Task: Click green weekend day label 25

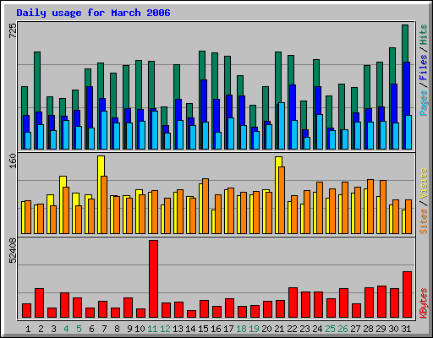Action: [x=330, y=329]
